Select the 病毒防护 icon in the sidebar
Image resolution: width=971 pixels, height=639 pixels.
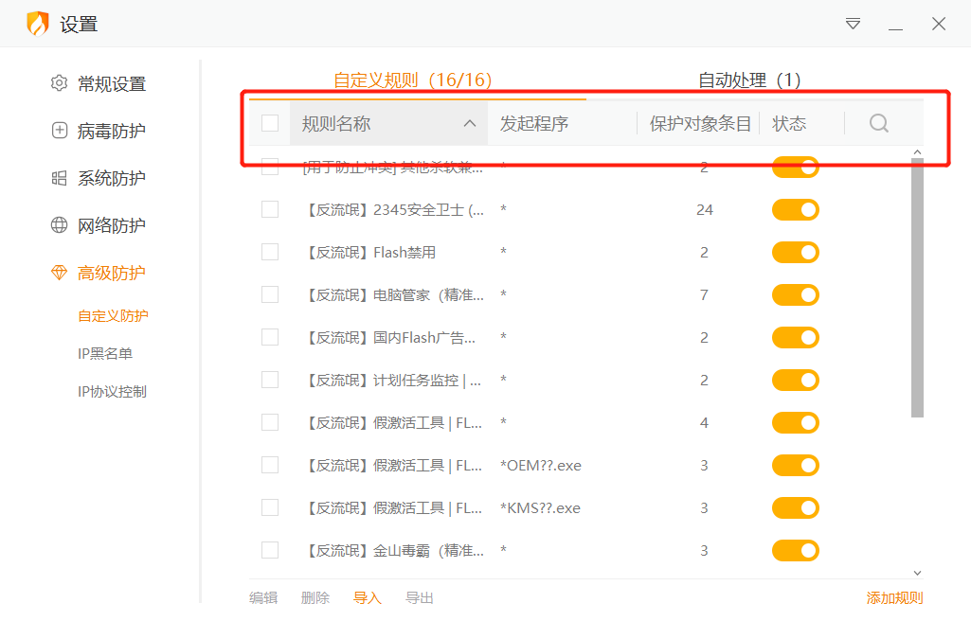pyautogui.click(x=59, y=131)
